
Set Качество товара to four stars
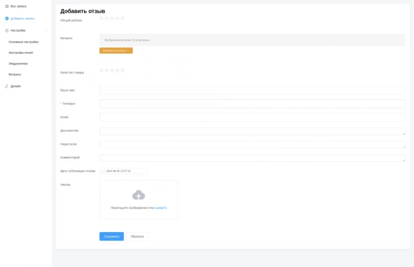tap(117, 70)
